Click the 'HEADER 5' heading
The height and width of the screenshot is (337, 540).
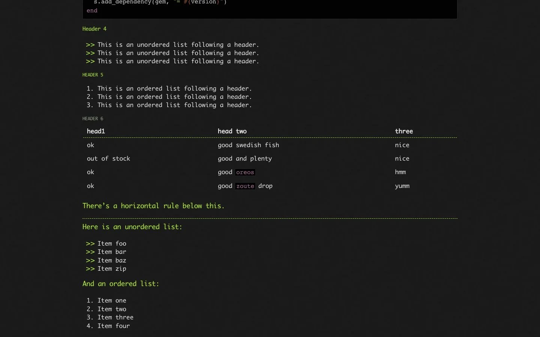coord(93,75)
